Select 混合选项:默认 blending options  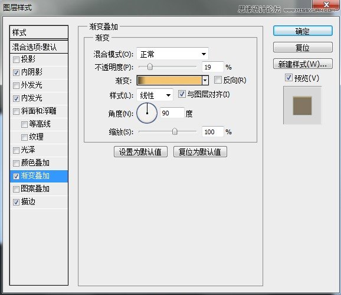tap(39, 47)
